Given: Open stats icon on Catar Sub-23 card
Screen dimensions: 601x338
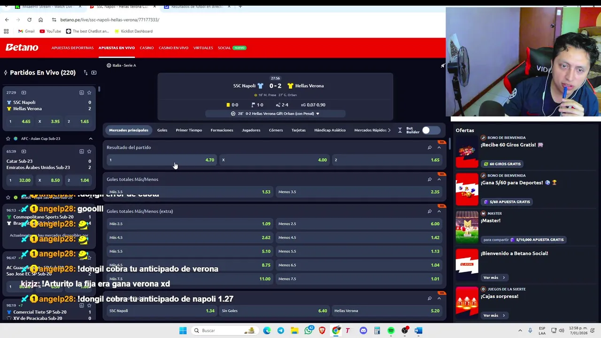Looking at the screenshot, I should pyautogui.click(x=81, y=151).
